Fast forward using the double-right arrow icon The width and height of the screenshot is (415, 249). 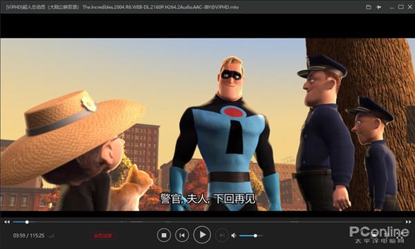[x=408, y=222]
